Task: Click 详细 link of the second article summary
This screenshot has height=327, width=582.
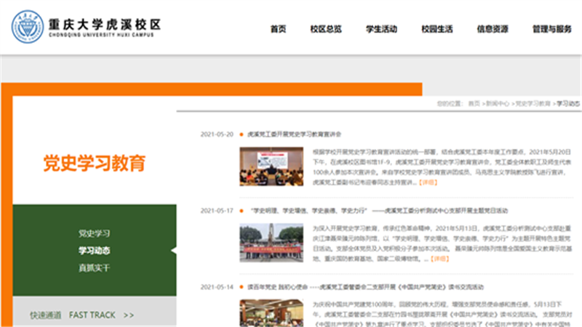Action: tap(440, 259)
